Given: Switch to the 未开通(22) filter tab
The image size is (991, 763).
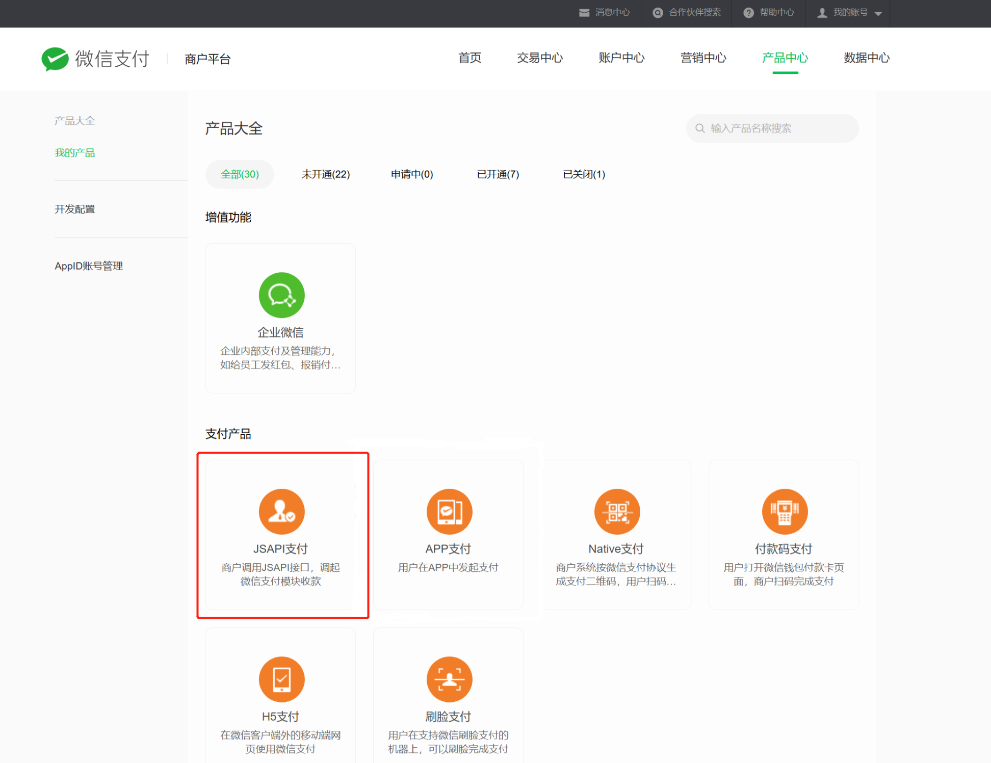Looking at the screenshot, I should [x=325, y=174].
